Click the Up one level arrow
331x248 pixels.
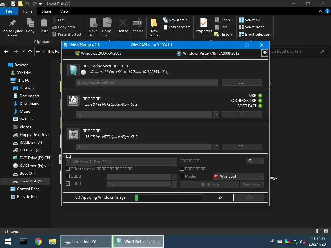30,51
